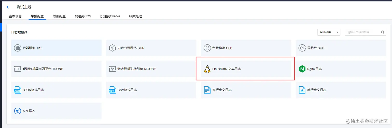Click the green Nginx logo icon
Screen dimensions: 392x128
[302, 69]
